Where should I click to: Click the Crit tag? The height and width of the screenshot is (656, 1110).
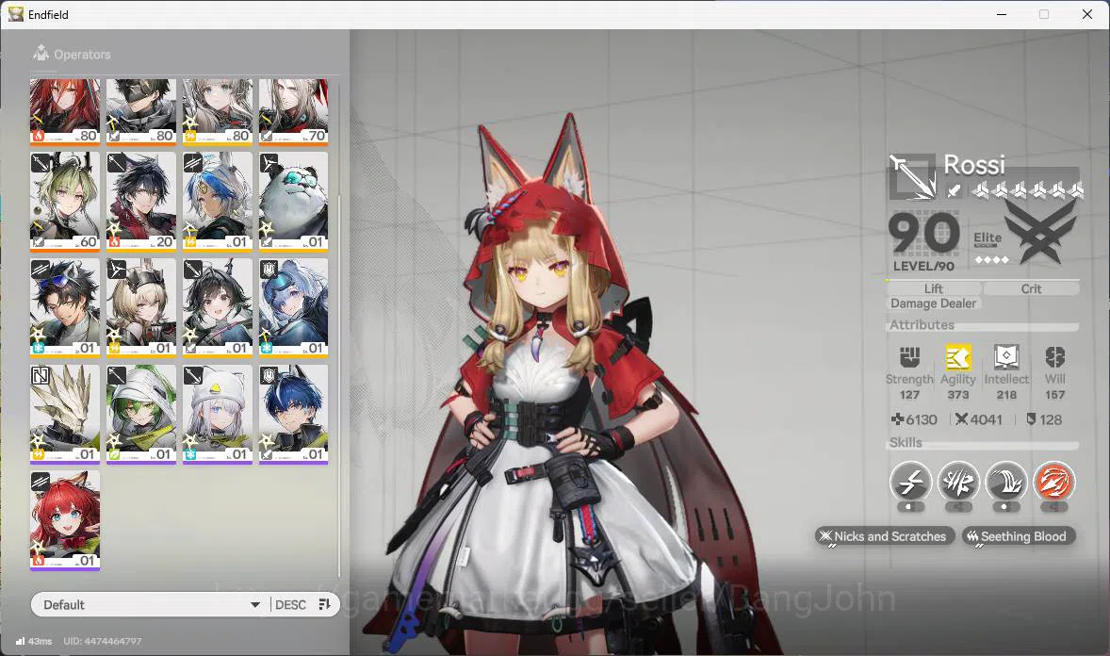1031,288
